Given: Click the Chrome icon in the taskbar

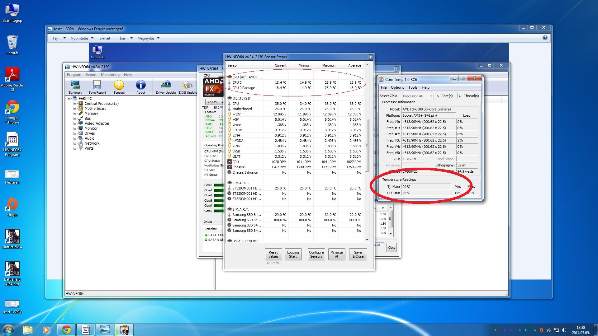Looking at the screenshot, I should click(66, 330).
